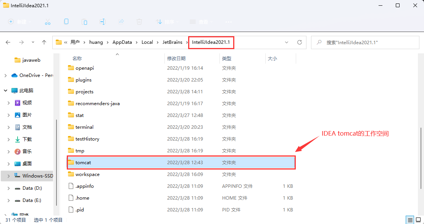The image size is (424, 224).
Task: Click the Paste icon in the toolbar
Action: click(x=84, y=22)
